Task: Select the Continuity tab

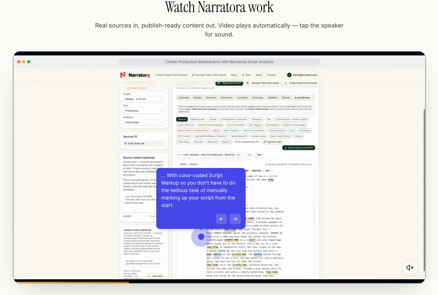Action: click(x=258, y=98)
